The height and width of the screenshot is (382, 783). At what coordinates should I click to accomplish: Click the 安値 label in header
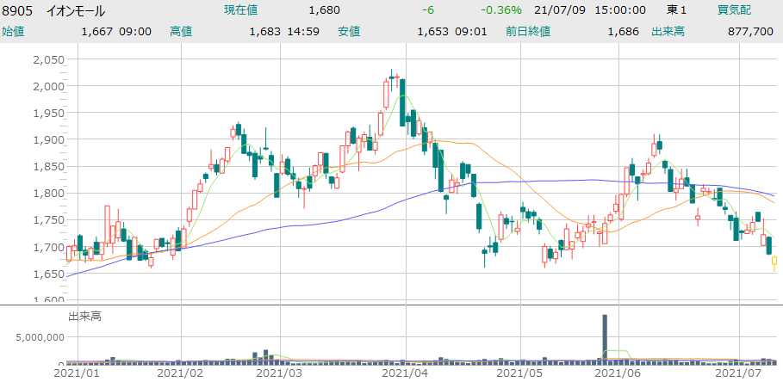click(x=349, y=31)
